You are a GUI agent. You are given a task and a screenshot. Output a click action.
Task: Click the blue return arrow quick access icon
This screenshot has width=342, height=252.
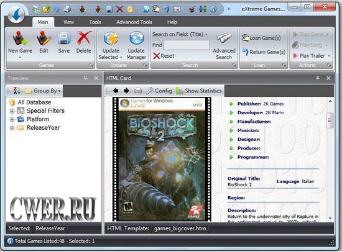pos(167,9)
